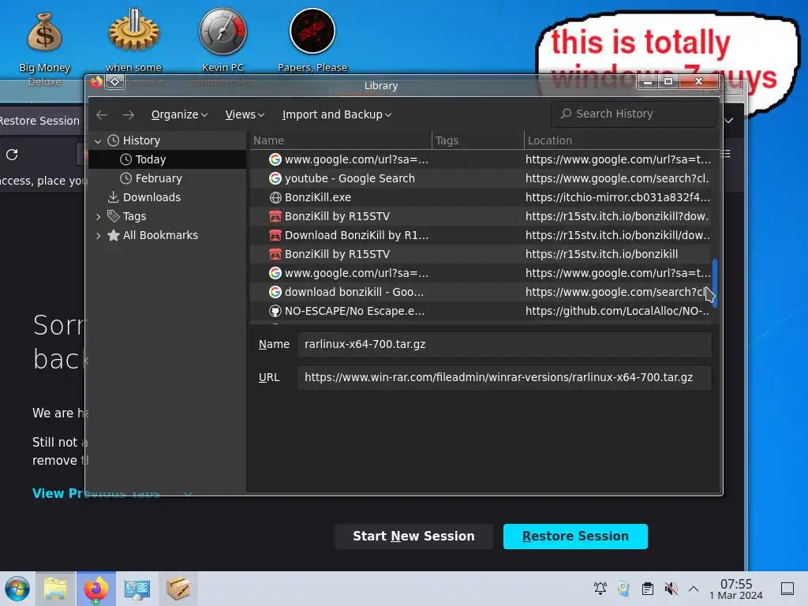Viewport: 808px width, 606px height.
Task: Click the notifications bell tray icon
Action: [x=600, y=589]
